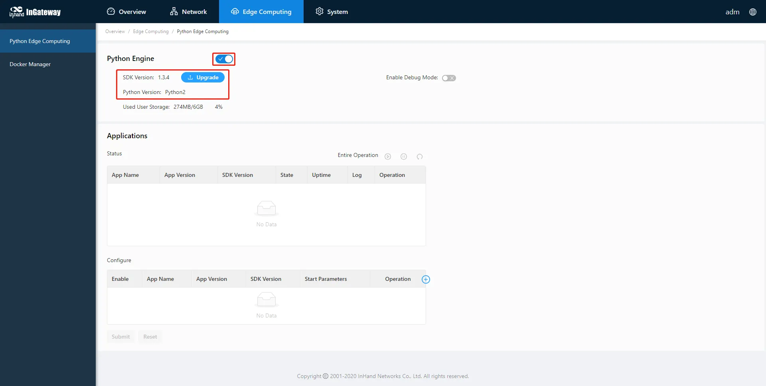Enable Debug Mode toggle
766x386 pixels.
[x=449, y=78]
